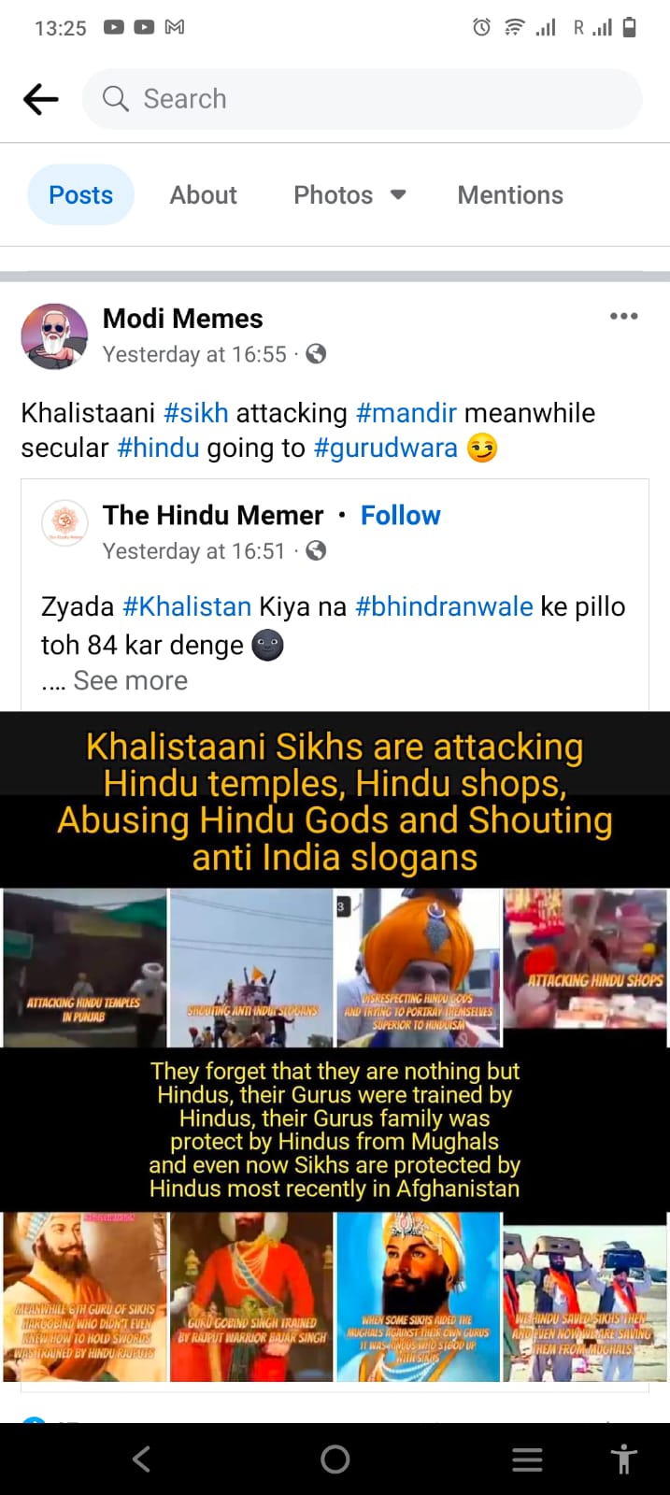
Task: Open the three-dot post options menu
Action: [x=623, y=316]
